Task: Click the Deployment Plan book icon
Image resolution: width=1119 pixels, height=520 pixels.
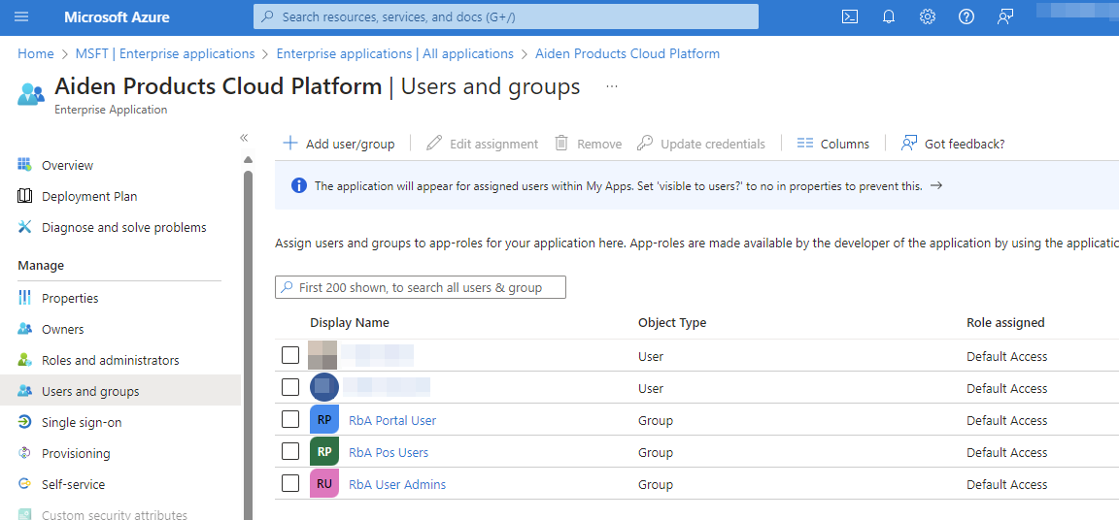Action: click(24, 196)
